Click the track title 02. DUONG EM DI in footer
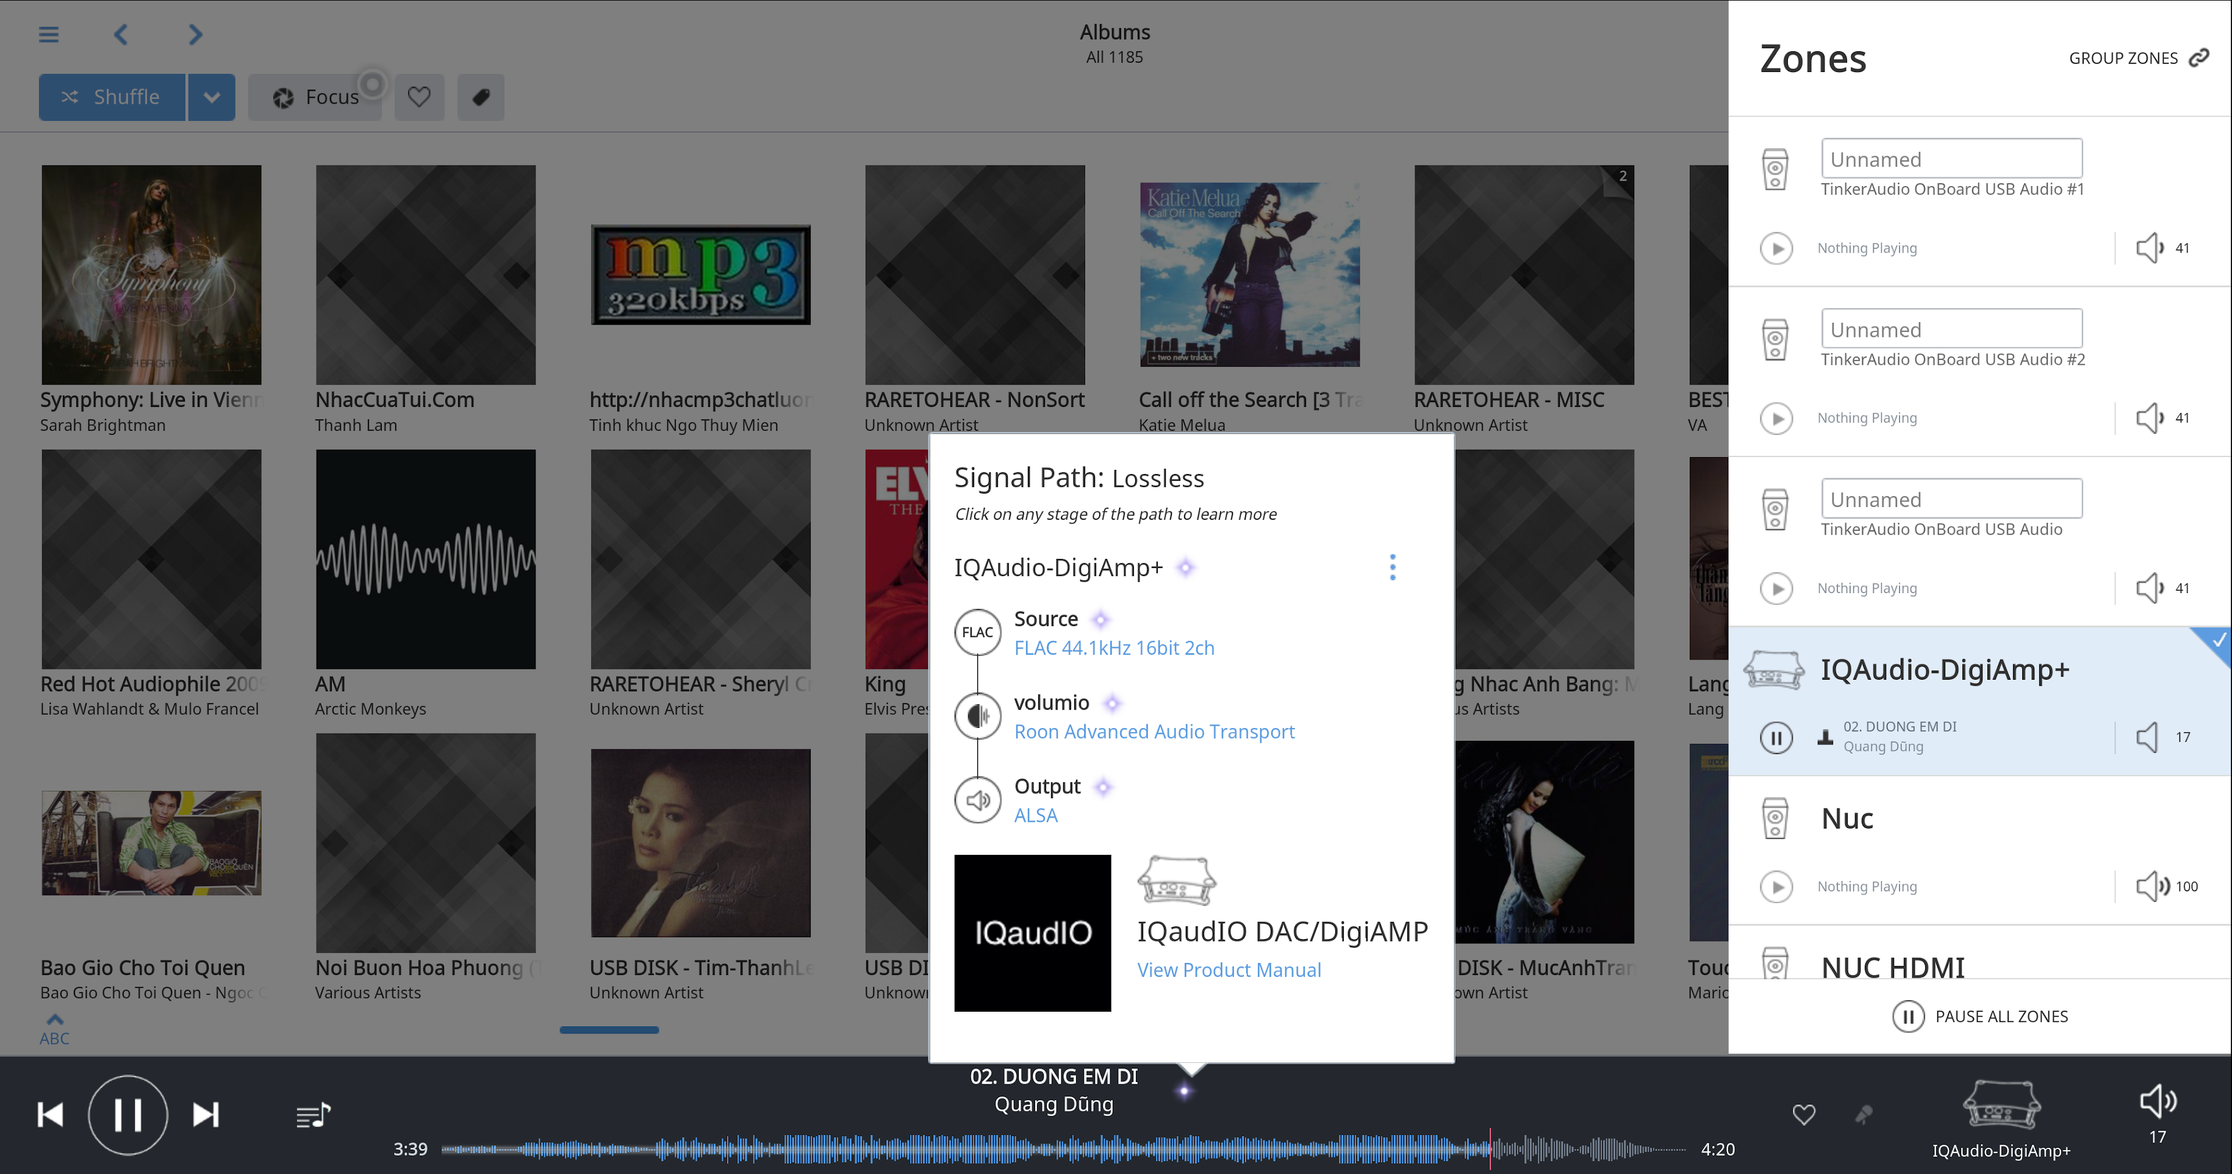2232x1174 pixels. tap(1053, 1076)
